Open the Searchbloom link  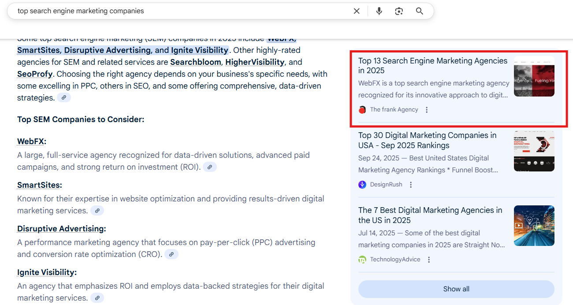195,62
